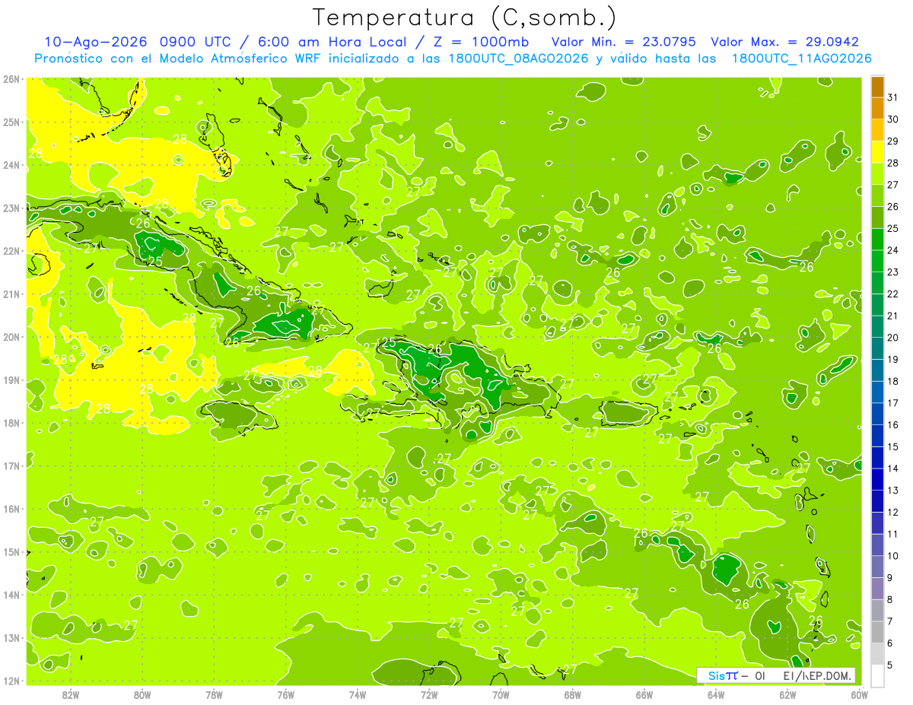
Task: Click the 60W longitude axis label
Action: 859,694
